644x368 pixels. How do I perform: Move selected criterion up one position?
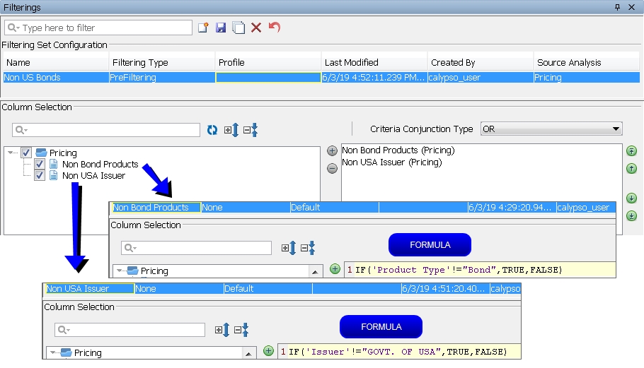(632, 168)
